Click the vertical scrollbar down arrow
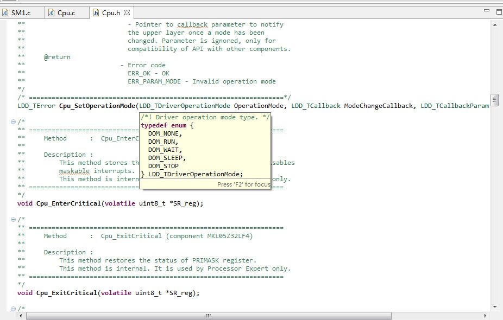503x320 pixels. pos(494,307)
